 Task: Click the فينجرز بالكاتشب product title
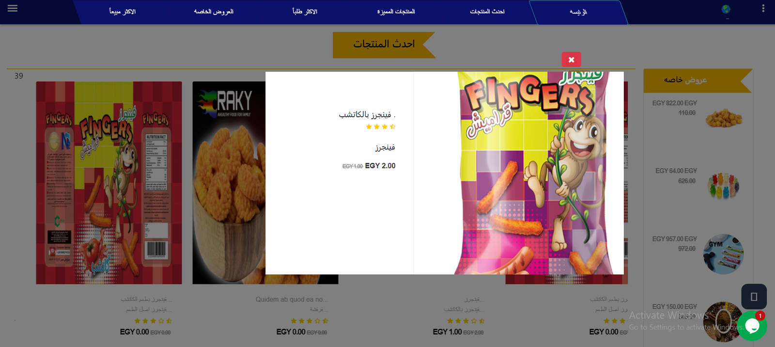[367, 115]
